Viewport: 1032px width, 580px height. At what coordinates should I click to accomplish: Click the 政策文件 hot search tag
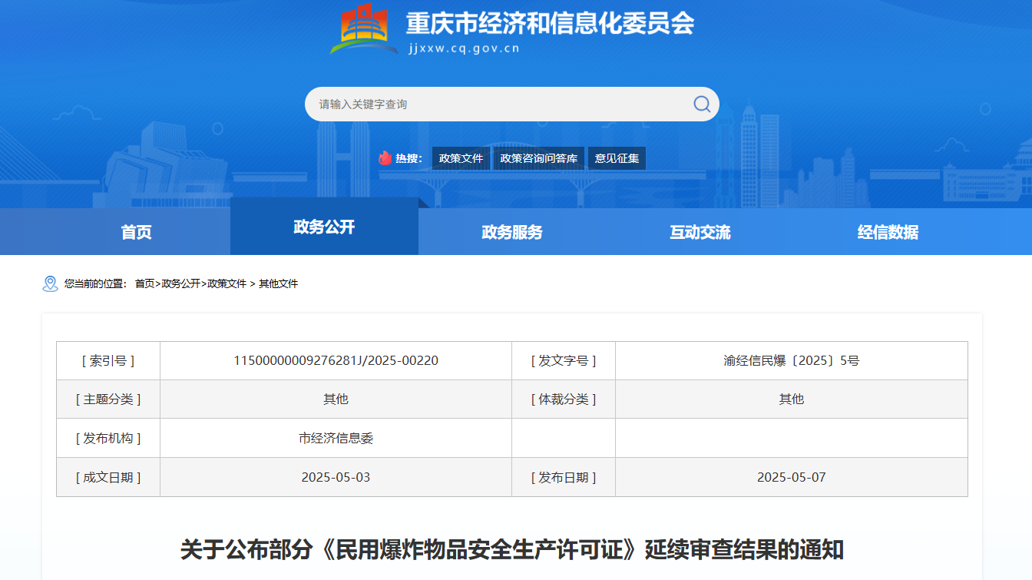point(461,158)
